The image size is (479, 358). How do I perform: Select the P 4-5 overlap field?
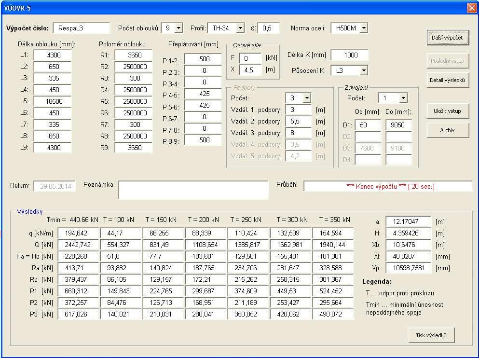tap(203, 94)
